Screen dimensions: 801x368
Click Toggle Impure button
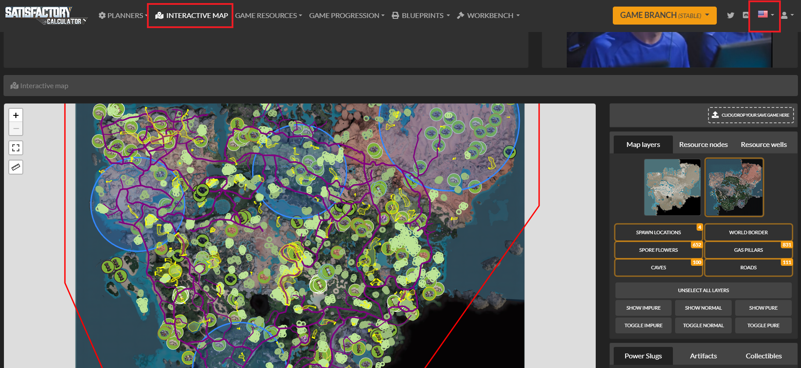[644, 325]
